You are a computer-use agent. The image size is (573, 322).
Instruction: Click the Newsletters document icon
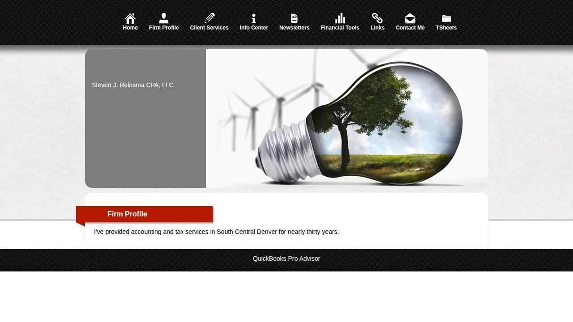(294, 18)
